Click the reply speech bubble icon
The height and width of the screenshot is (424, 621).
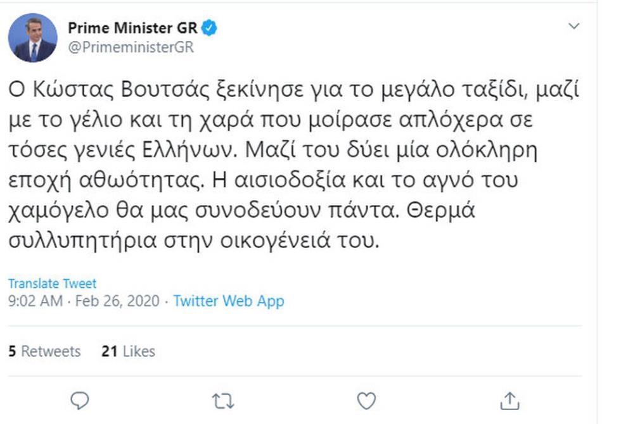tap(80, 400)
